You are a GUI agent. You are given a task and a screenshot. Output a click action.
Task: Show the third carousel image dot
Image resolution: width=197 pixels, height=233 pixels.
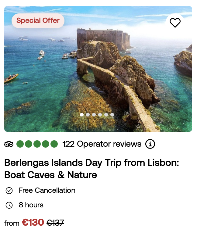(x=94, y=115)
